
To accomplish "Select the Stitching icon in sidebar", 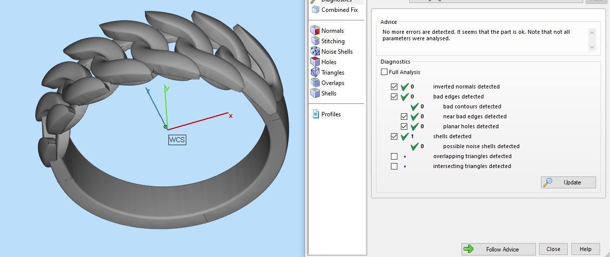I will click(315, 41).
